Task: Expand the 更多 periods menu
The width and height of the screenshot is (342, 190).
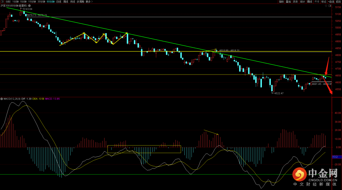Action: pyautogui.click(x=89, y=2)
